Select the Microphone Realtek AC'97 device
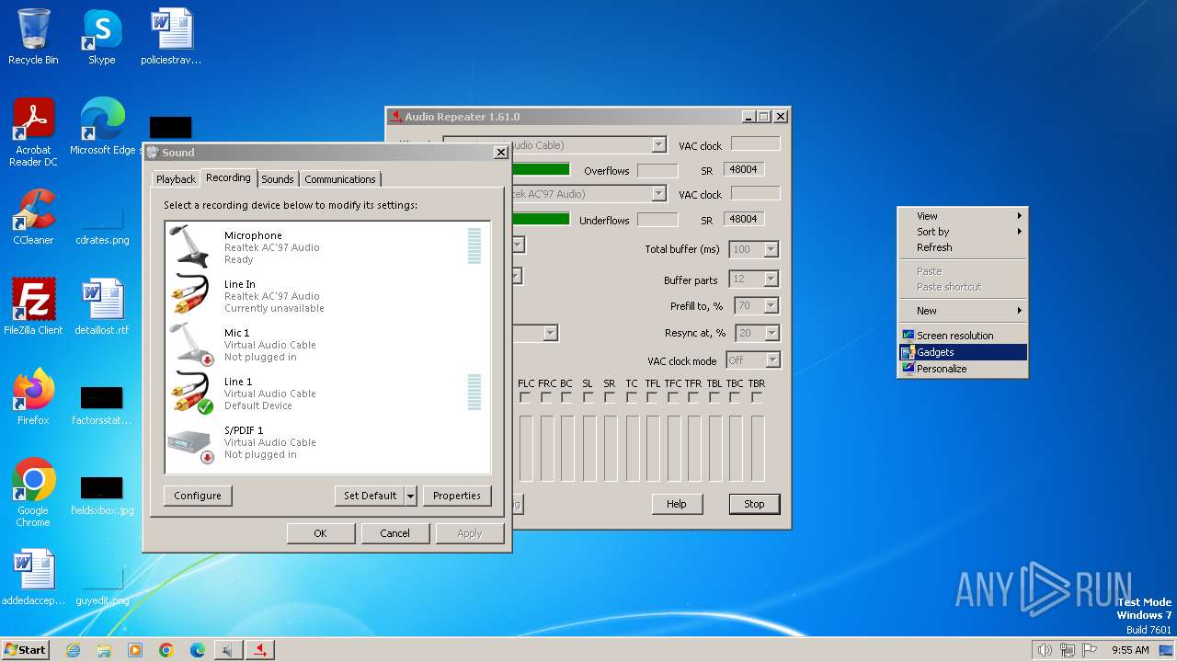The height and width of the screenshot is (662, 1177). pos(326,246)
